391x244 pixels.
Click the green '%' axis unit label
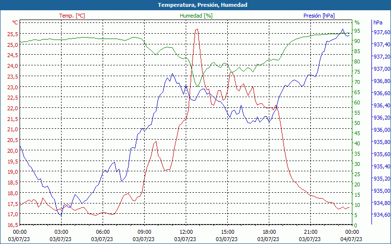tap(357, 22)
